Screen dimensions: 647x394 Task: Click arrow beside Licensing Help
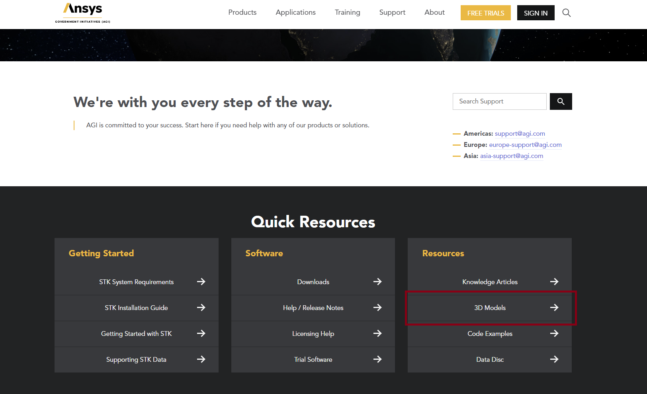(377, 334)
